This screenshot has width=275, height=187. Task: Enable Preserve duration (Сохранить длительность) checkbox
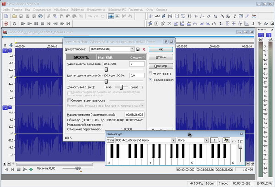[69, 100]
